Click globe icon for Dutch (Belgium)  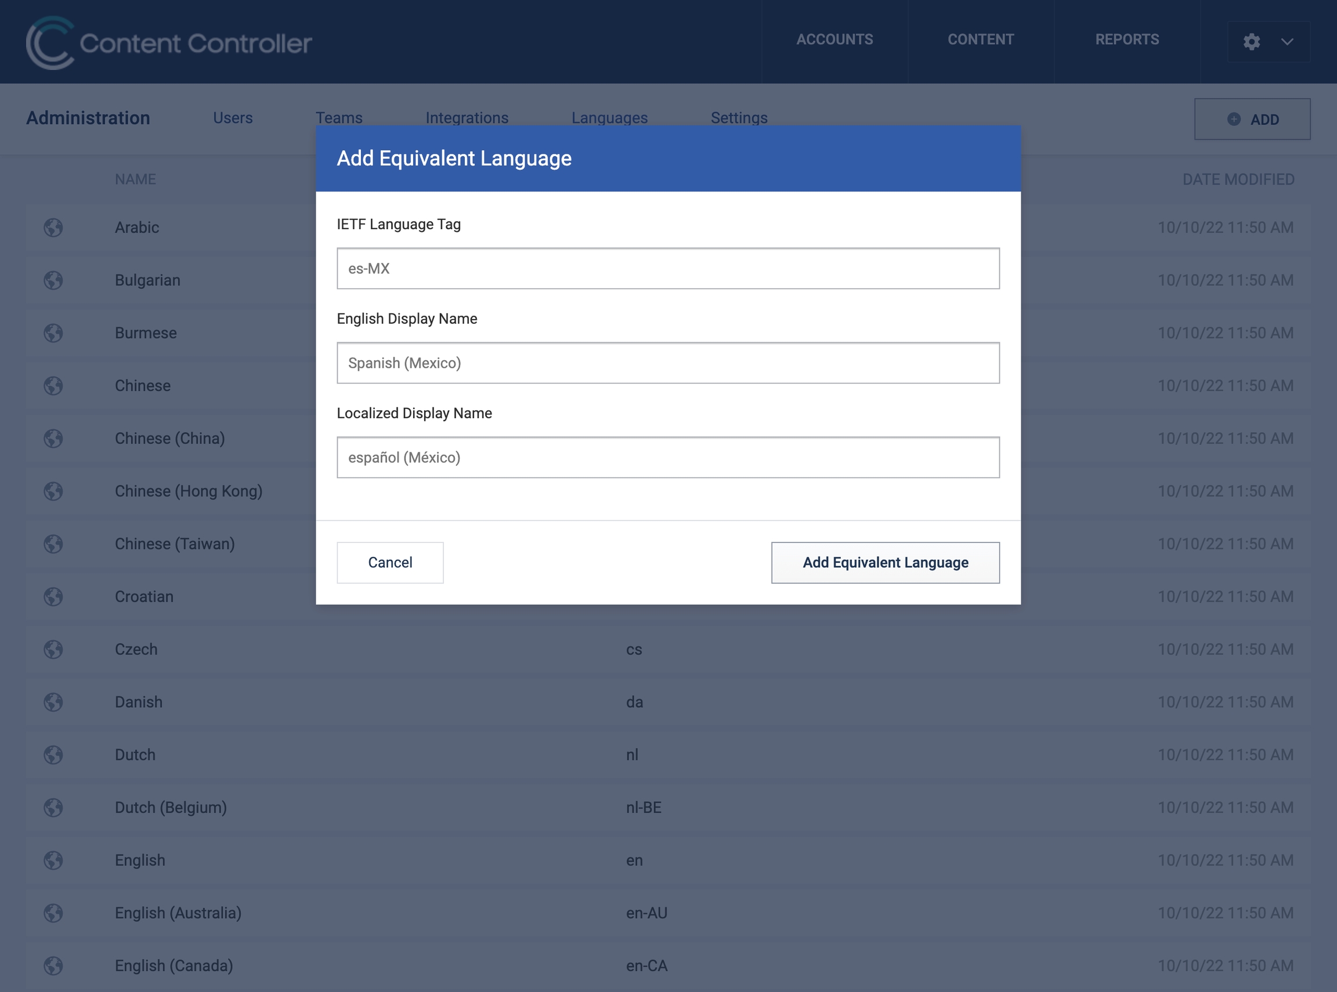click(x=53, y=808)
